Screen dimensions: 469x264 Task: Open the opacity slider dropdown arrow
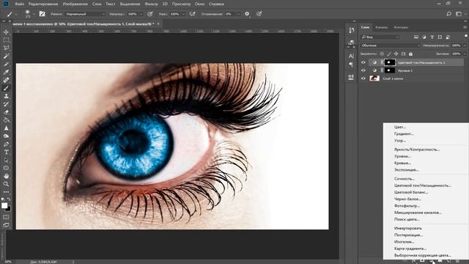[x=141, y=14]
